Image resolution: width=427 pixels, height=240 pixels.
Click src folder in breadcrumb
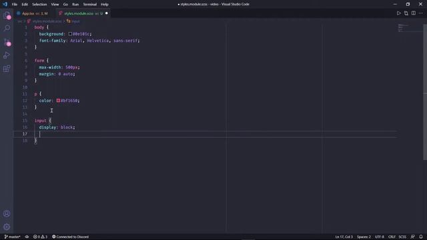[20, 21]
